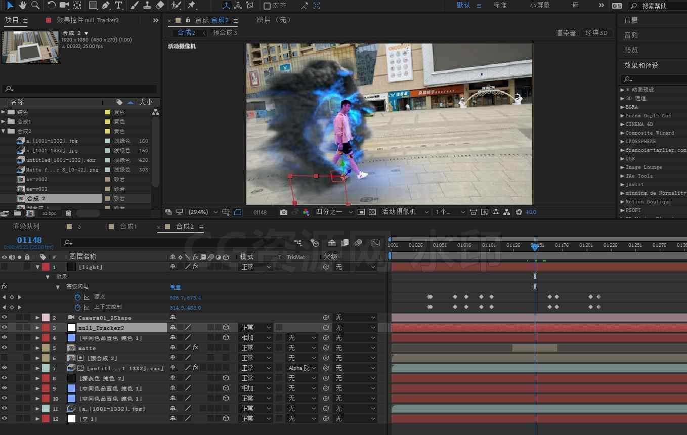
Task: Select the Puppet Pin tool
Action: pos(191,5)
